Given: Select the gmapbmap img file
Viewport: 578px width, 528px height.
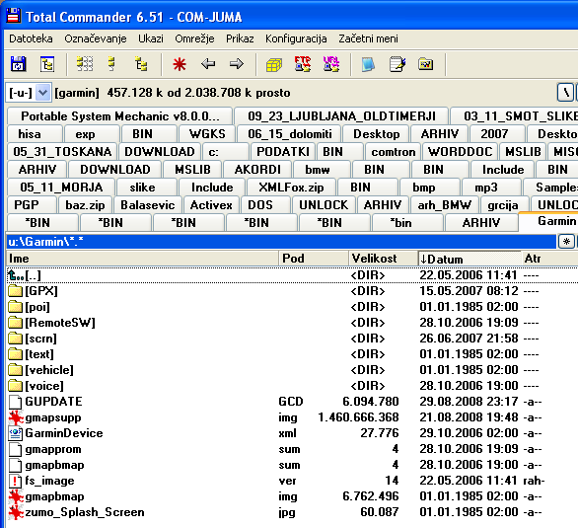Looking at the screenshot, I should [292, 496].
